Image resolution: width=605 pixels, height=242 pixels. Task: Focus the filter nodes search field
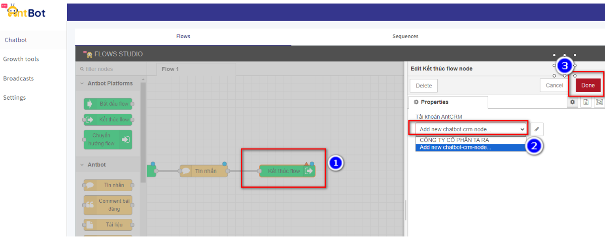[x=111, y=69]
